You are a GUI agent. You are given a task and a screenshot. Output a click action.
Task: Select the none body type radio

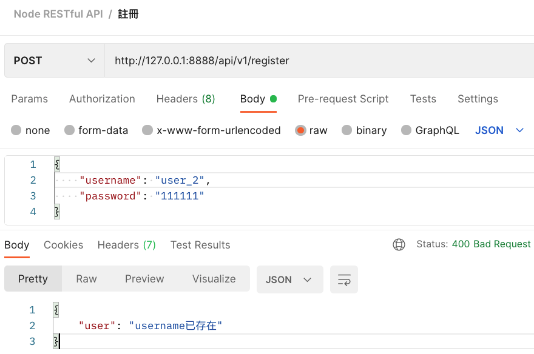tap(16, 130)
